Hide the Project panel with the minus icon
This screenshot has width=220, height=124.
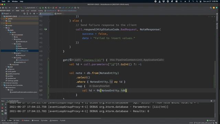pos(37,14)
